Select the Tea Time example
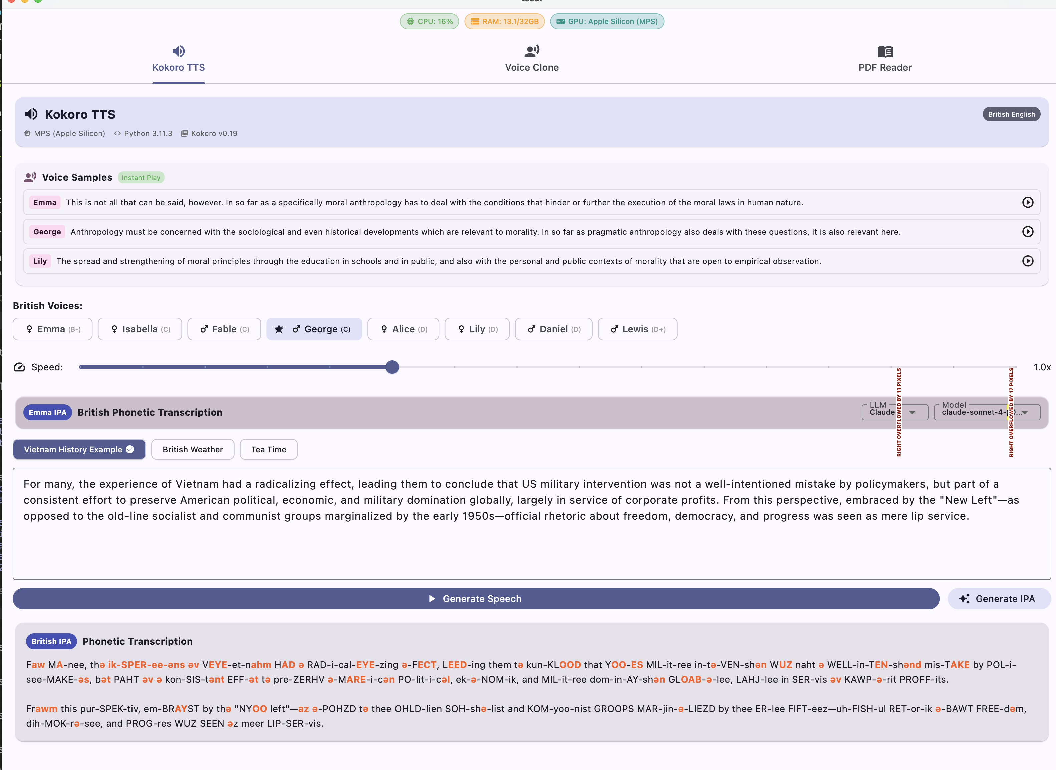1056x770 pixels. pyautogui.click(x=269, y=450)
